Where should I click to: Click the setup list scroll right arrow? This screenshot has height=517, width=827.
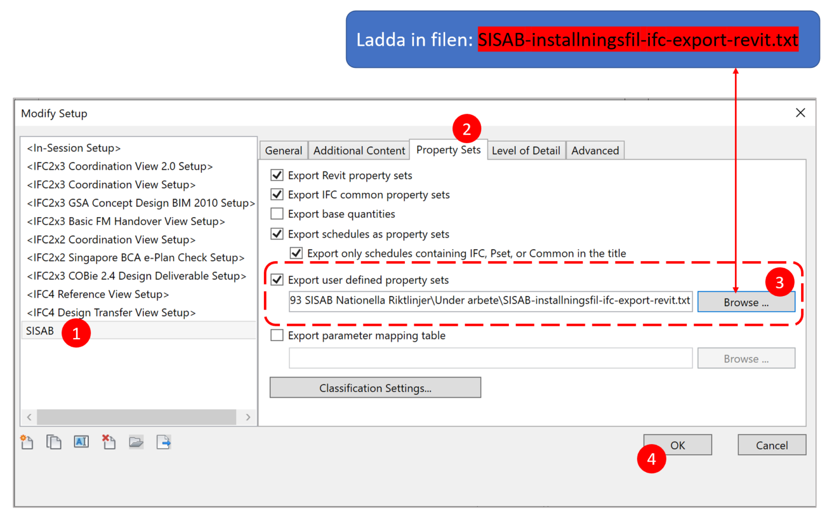[x=248, y=417]
